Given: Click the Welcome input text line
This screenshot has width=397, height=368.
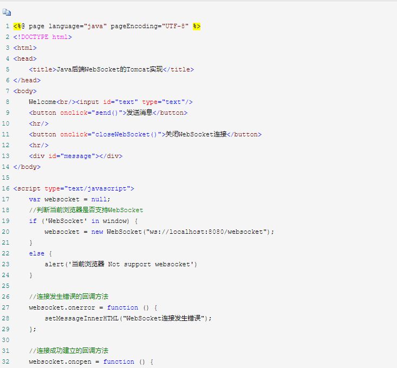Looking at the screenshot, I should (x=110, y=102).
